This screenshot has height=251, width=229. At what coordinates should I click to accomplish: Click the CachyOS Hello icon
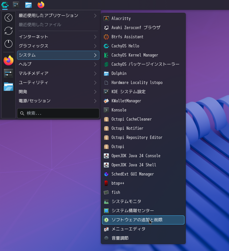point(106,46)
